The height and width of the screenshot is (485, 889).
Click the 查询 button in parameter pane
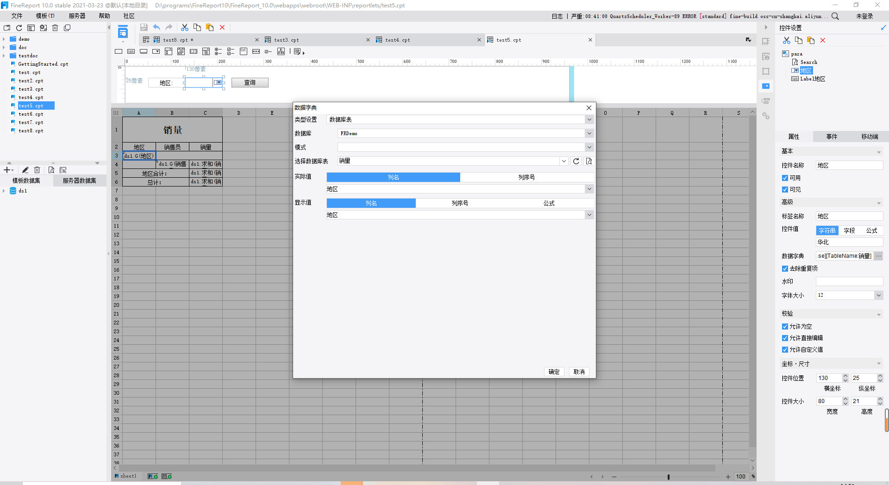[250, 82]
